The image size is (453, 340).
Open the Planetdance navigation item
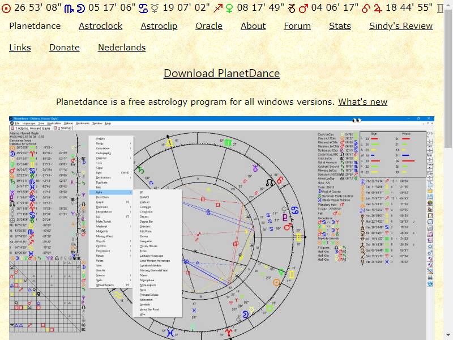coord(35,26)
